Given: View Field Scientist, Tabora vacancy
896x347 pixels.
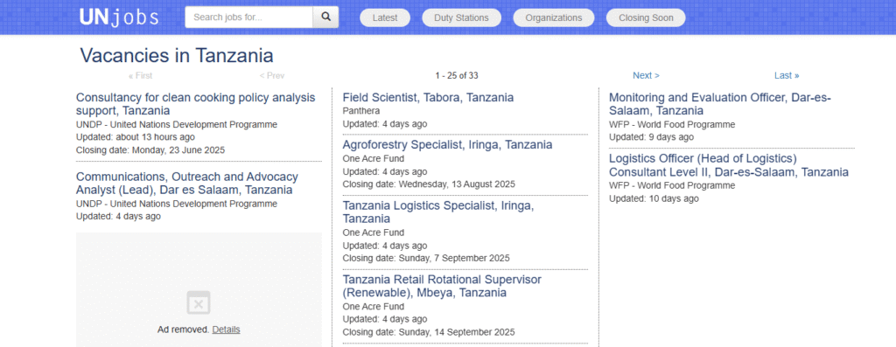Looking at the screenshot, I should (428, 98).
